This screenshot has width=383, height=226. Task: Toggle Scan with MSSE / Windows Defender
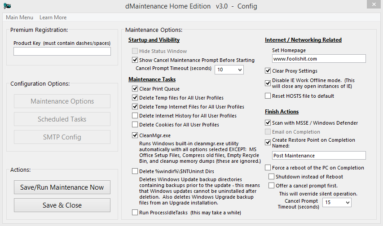tap(268, 122)
